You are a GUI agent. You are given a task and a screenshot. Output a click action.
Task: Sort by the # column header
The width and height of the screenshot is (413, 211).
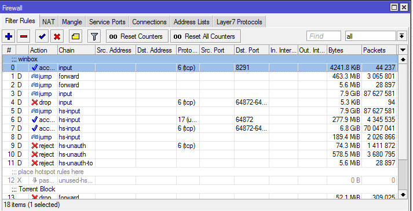9,50
